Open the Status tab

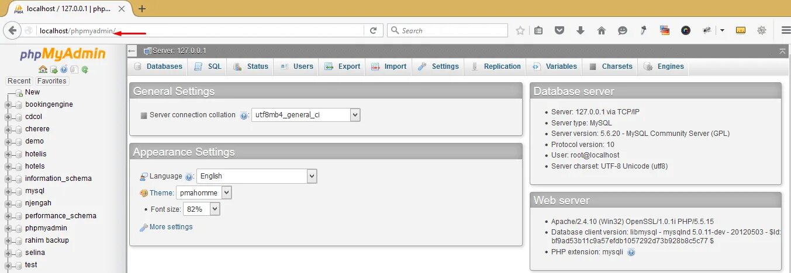[x=250, y=66]
